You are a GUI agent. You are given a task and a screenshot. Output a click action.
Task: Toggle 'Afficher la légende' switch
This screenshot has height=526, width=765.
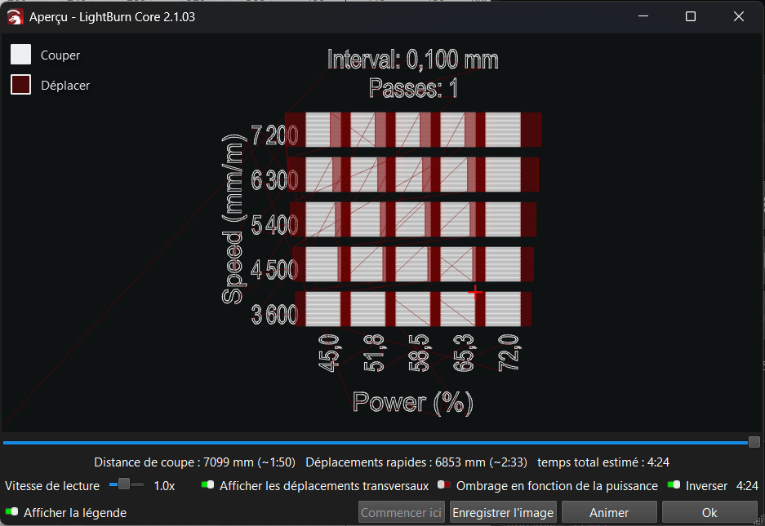tap(11, 512)
